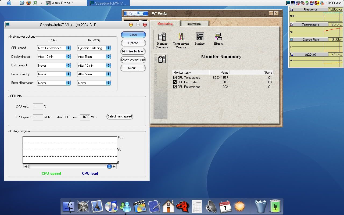Screen dimensions: 344x215
Task: Click the Frequency gauge icon in widget
Action: coord(292,9)
